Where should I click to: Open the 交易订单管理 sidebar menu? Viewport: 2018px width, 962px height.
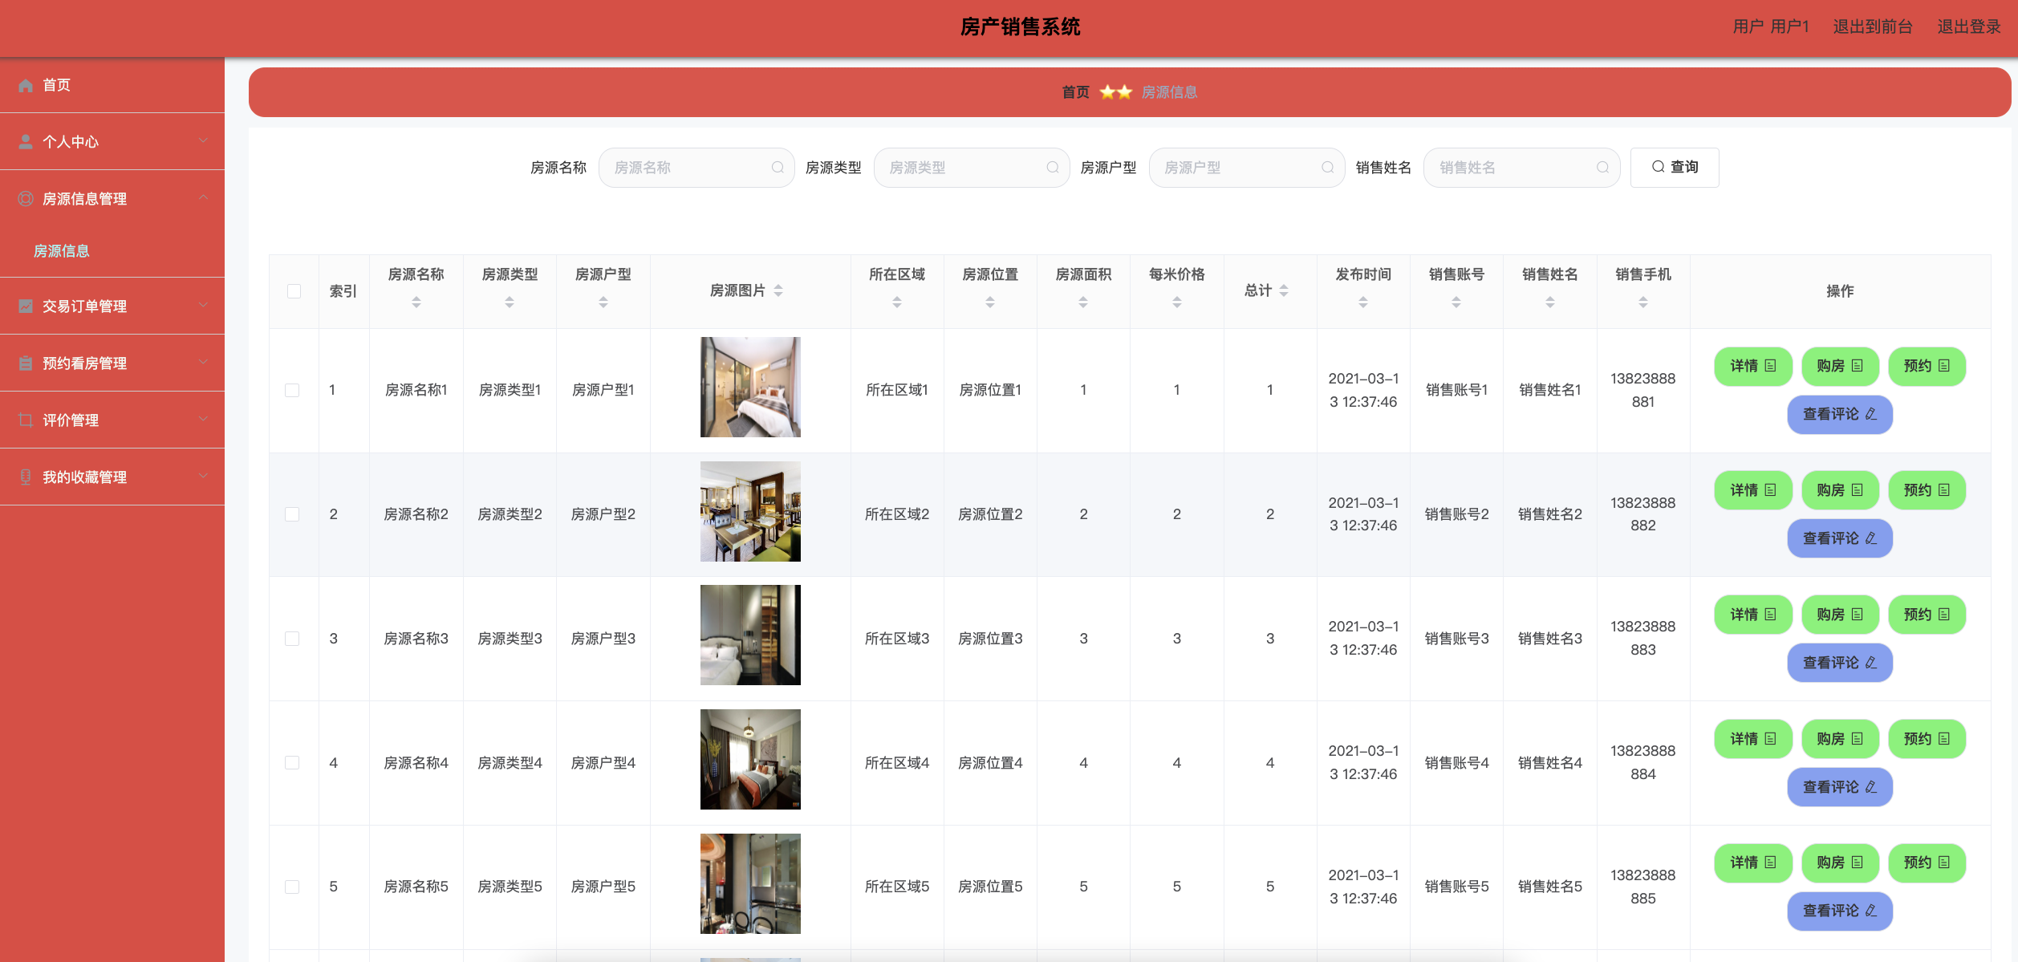pos(112,306)
